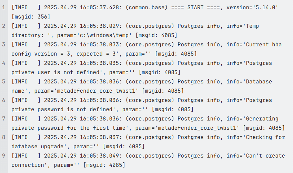Click line number 6 in the gutter
The height and width of the screenshot is (173, 293).
coord(4,100)
